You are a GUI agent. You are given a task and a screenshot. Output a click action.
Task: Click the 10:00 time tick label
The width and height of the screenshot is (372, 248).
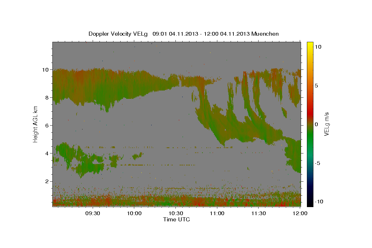tap(134, 213)
